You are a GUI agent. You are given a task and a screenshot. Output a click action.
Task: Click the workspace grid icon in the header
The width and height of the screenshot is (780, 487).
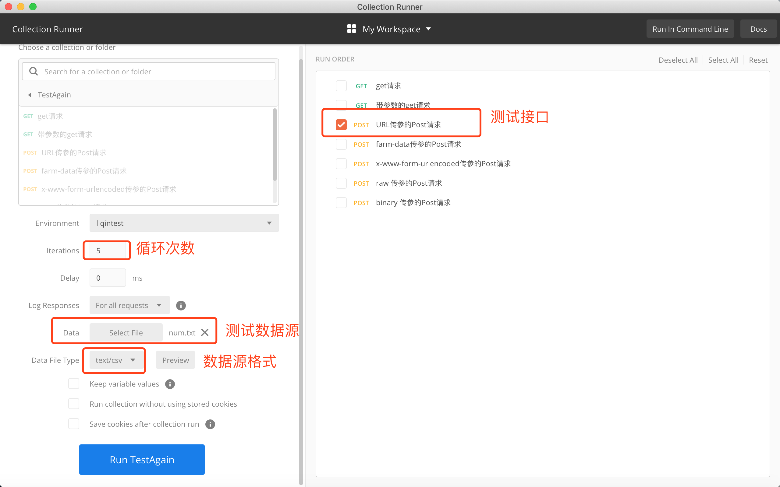[351, 29]
